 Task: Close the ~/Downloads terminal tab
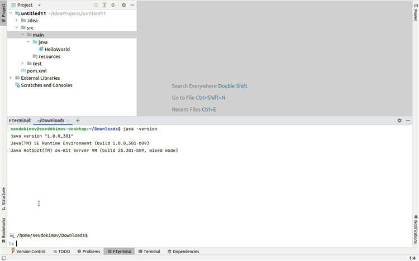[68, 121]
